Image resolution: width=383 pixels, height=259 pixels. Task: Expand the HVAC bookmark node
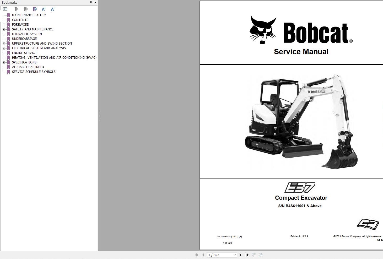(x=4, y=58)
